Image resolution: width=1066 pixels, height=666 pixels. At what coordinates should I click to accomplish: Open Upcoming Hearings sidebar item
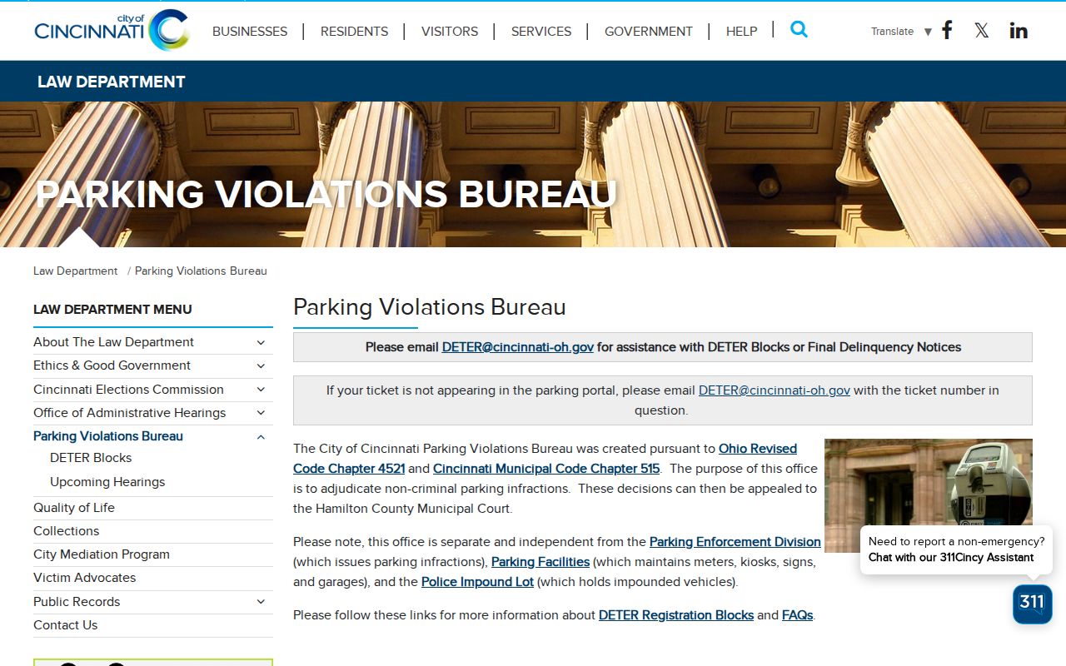pos(107,482)
